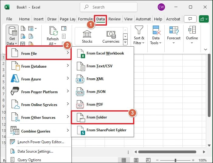Image resolution: width=213 pixels, height=163 pixels.
Task: Collapse the ribbon with the chevron
Action: click(205, 49)
